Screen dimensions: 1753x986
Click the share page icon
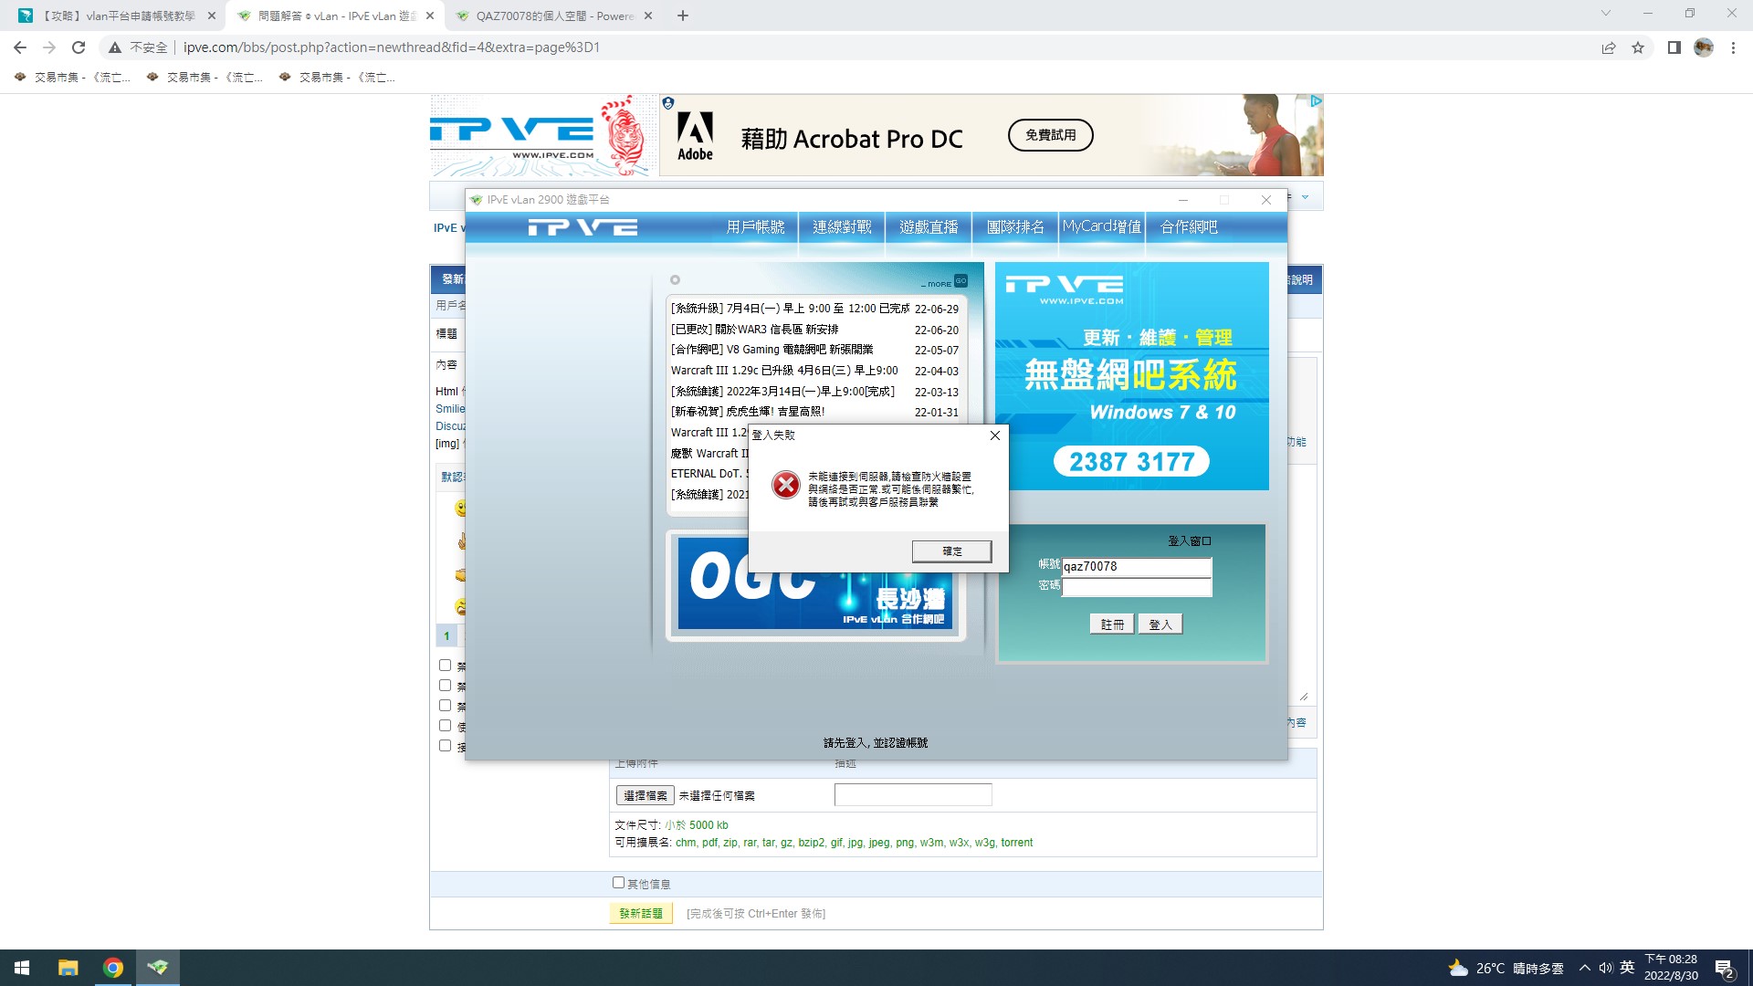1609,47
